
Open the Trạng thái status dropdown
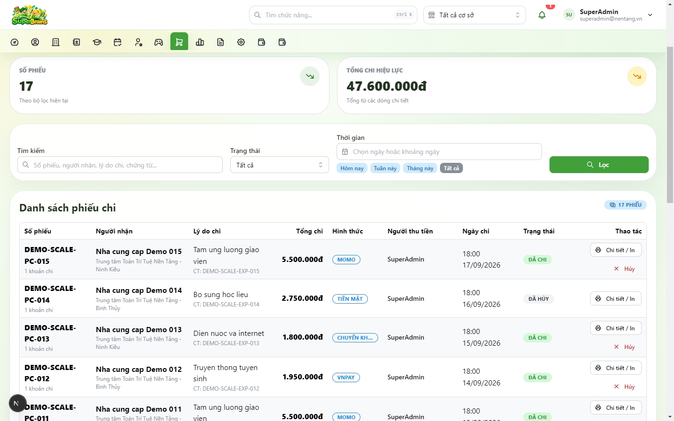(279, 165)
